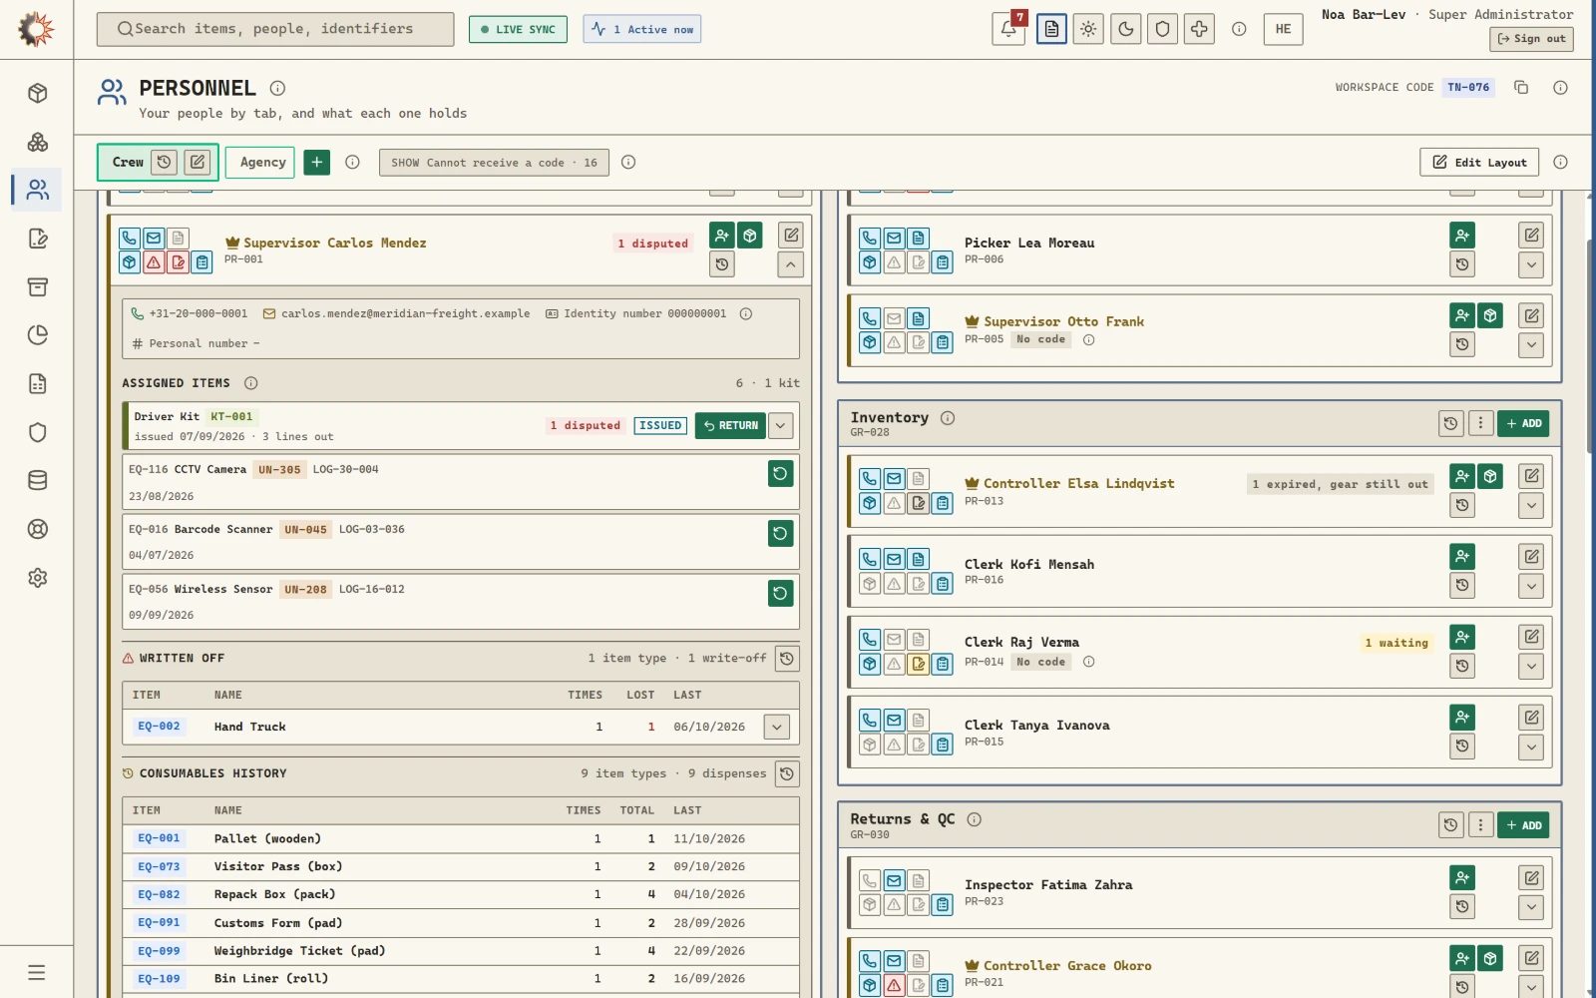Open Consumables History clock icon
The image size is (1596, 998).
click(x=787, y=773)
